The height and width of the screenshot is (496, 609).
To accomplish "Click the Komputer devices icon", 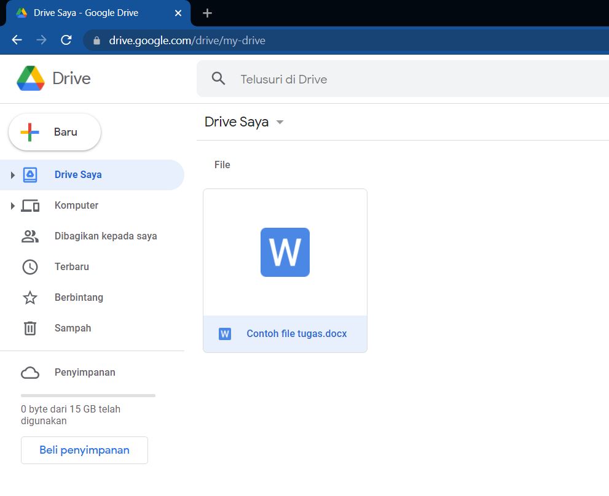I will (30, 205).
